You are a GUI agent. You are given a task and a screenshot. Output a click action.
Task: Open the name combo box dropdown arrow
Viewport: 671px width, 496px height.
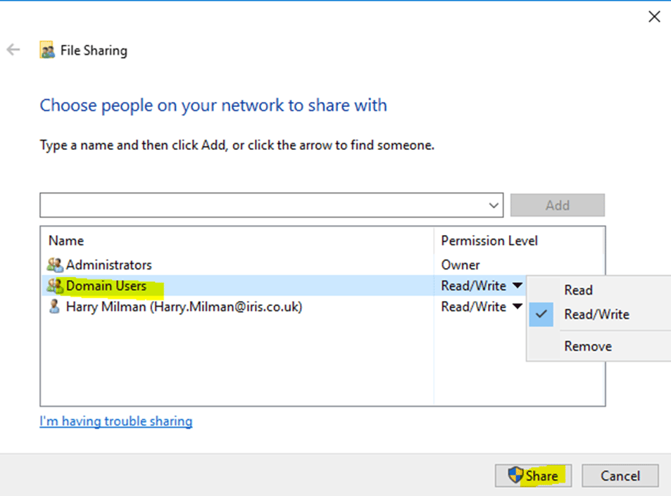494,205
